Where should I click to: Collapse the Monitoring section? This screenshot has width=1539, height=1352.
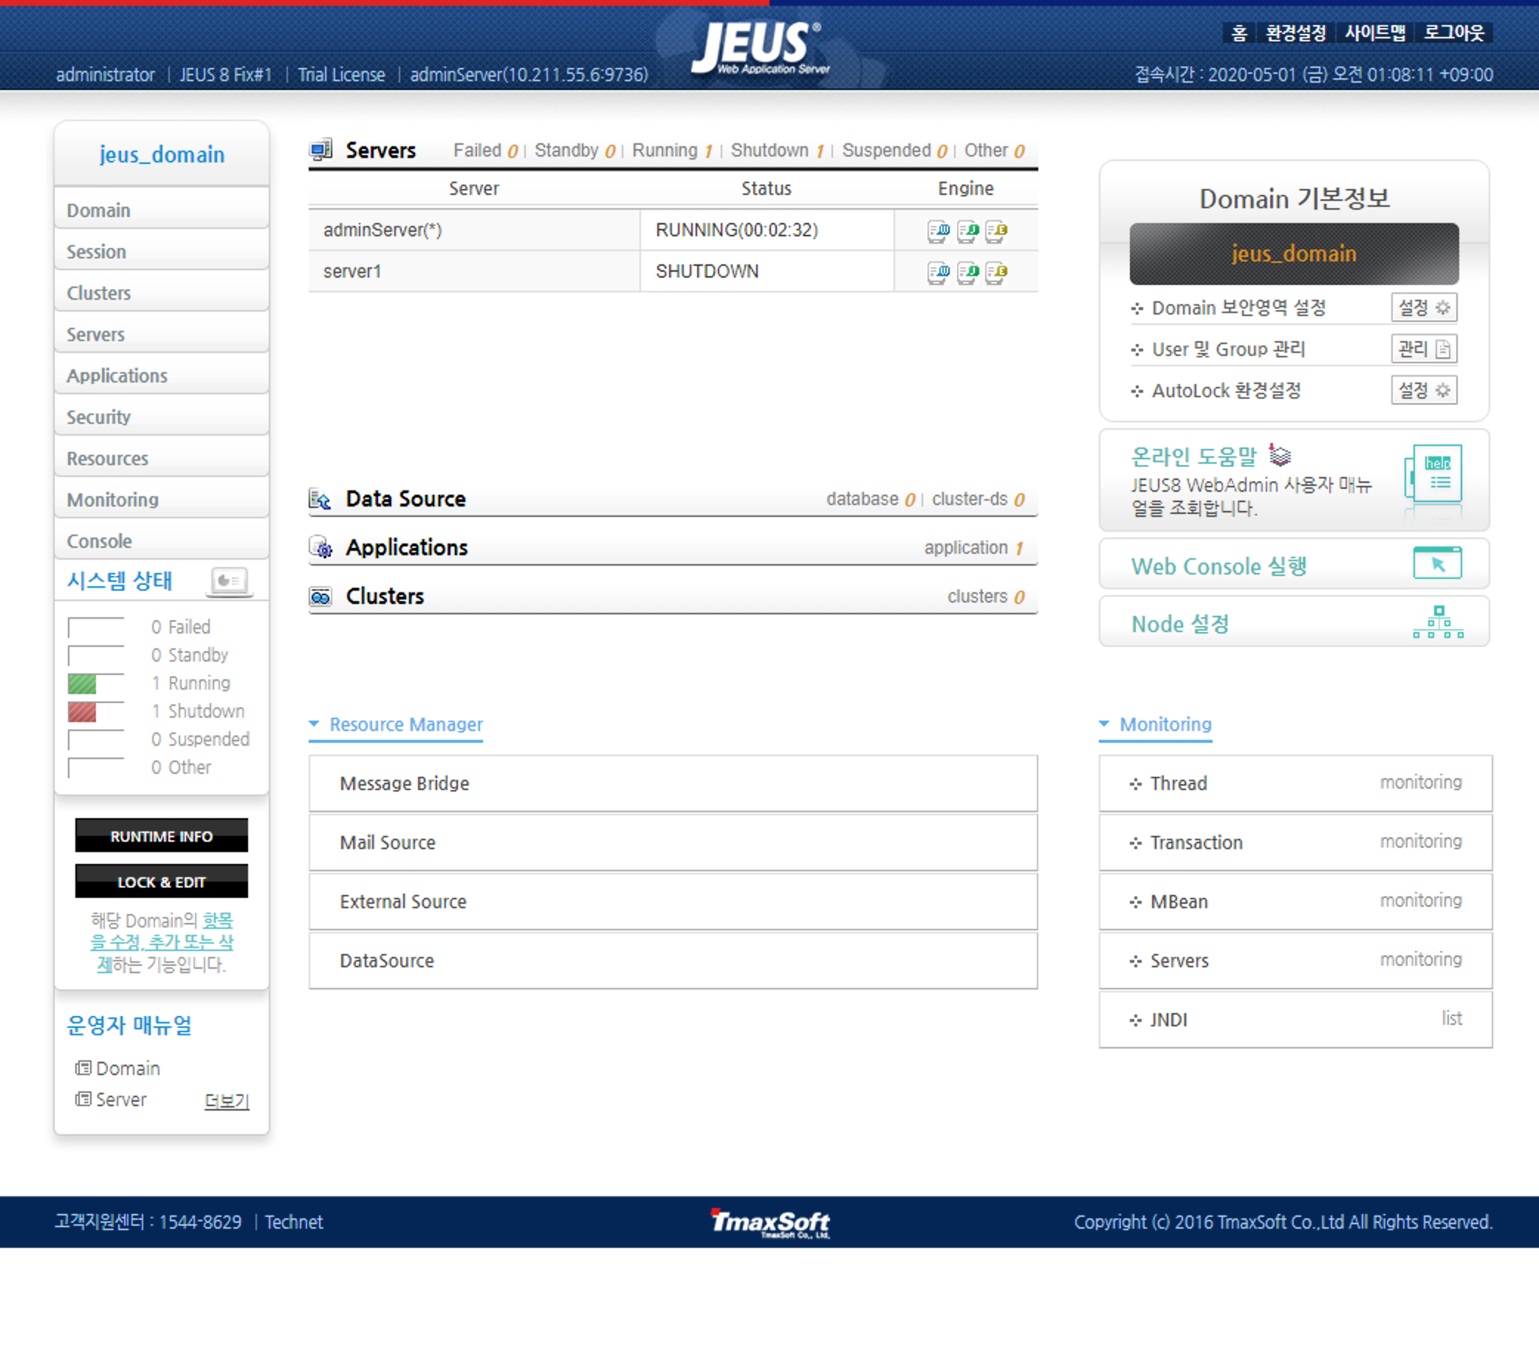[x=1104, y=724]
